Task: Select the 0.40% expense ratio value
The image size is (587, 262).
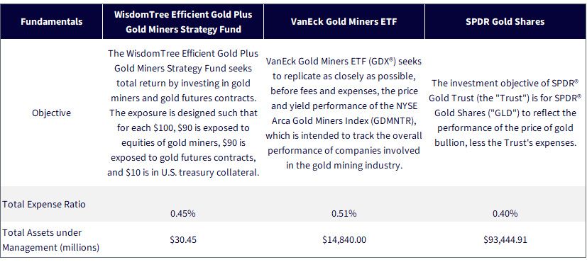Action: pyautogui.click(x=505, y=214)
